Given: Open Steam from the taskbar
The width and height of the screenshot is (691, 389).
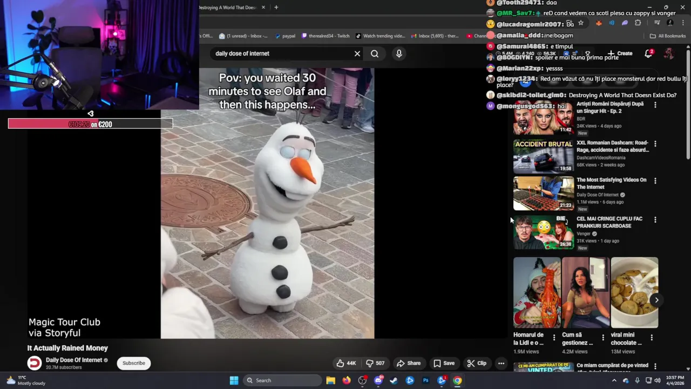Looking at the screenshot, I should point(394,380).
